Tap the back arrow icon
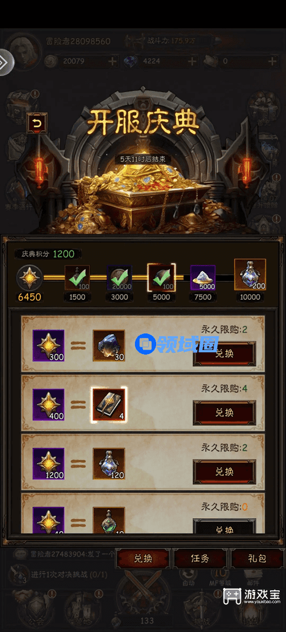 [x=37, y=124]
